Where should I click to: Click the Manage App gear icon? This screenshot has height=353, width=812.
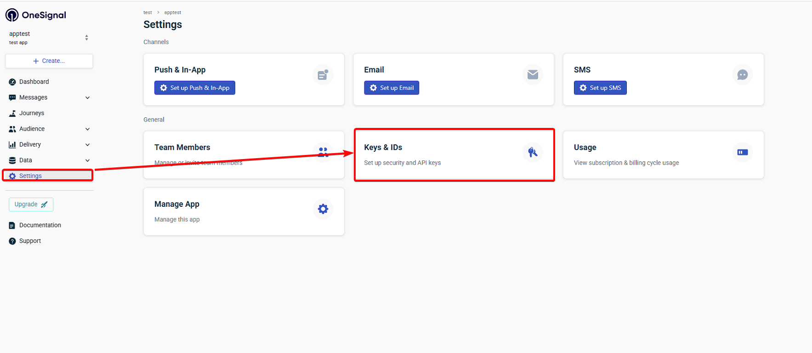pyautogui.click(x=323, y=209)
